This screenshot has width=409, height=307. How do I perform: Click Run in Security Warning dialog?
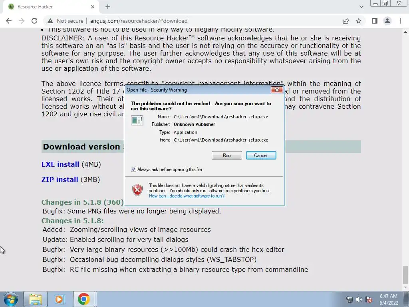click(x=227, y=155)
